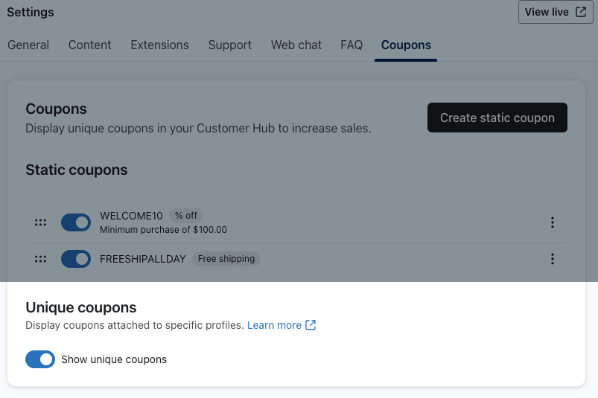598x398 pixels.
Task: Open the General settings tab
Action: (x=28, y=45)
